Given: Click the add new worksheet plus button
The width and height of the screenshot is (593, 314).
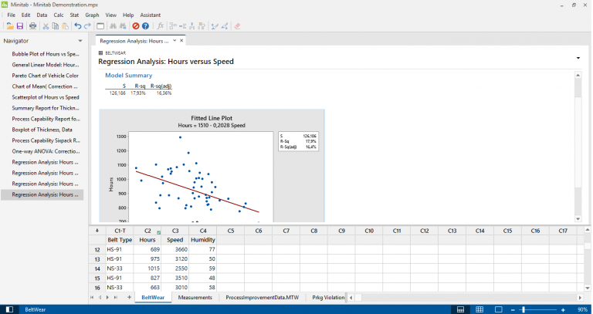Looking at the screenshot, I should click(130, 297).
